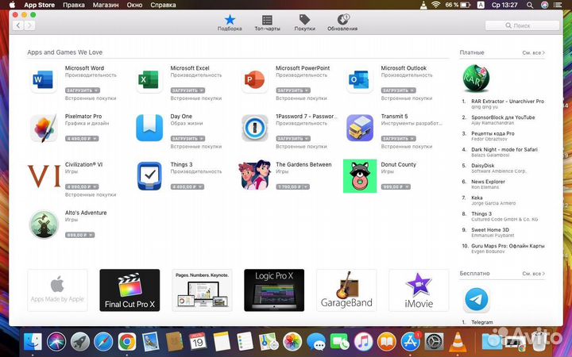
Task: Open Safari from the Dock
Action: pos(103,343)
